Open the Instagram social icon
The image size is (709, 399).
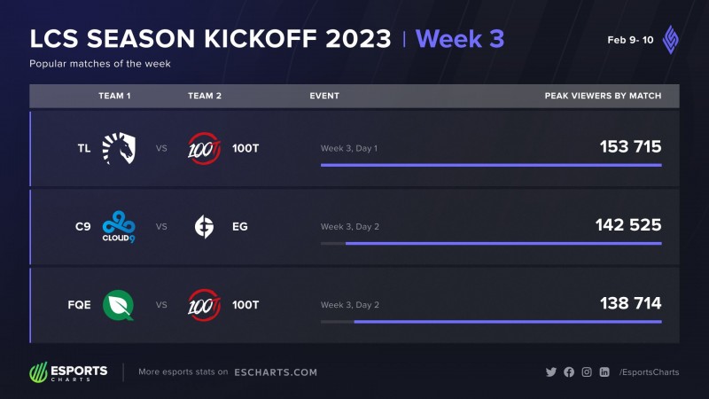586,372
